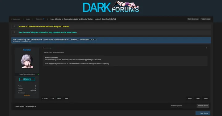The width and height of the screenshot is (222, 116).
Task: Go to the DarkForums breadcrumb home
Action: click(16, 19)
